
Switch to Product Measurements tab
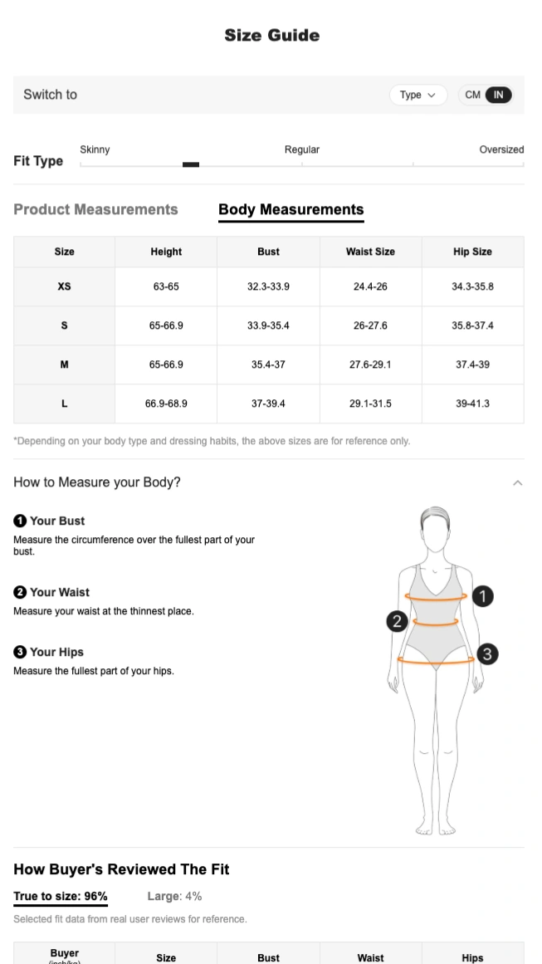pyautogui.click(x=95, y=210)
